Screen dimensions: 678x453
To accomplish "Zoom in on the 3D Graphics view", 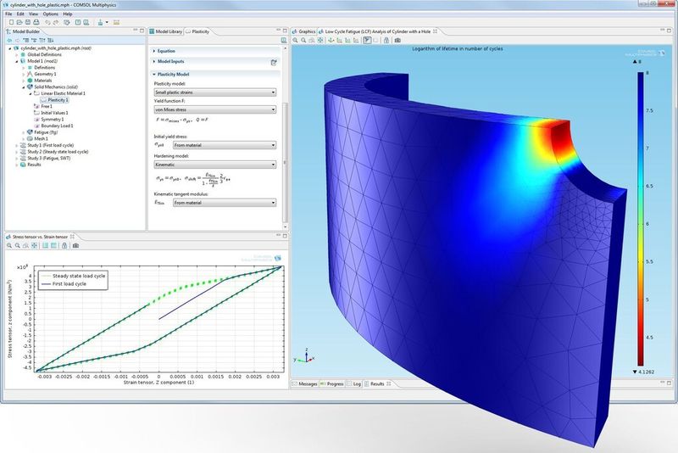I will click(295, 40).
